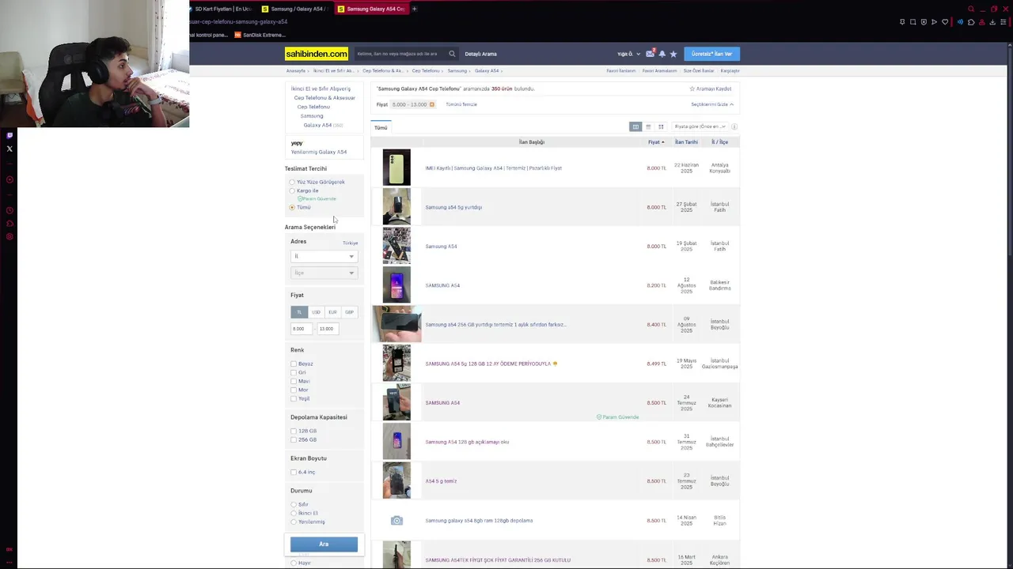The height and width of the screenshot is (569, 1013).
Task: Switch to classic list view icon
Action: pyautogui.click(x=635, y=126)
